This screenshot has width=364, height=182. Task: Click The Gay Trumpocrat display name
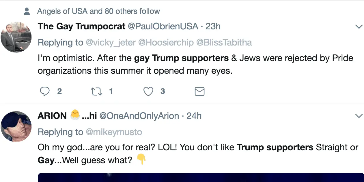81,26
